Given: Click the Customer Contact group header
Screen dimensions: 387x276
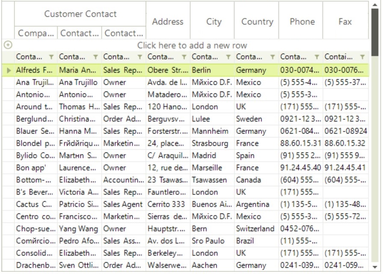Looking at the screenshot, I should click(x=80, y=14).
